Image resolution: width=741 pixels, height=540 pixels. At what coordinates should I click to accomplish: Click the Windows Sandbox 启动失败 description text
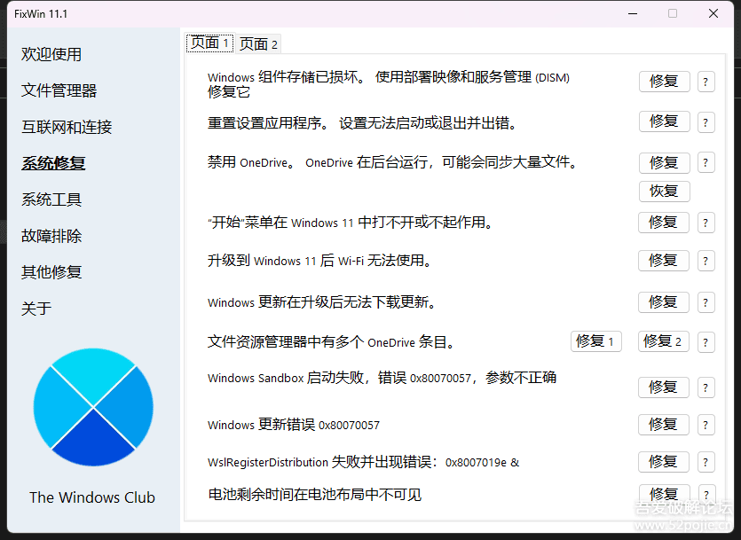(x=382, y=378)
